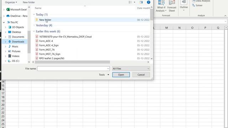Viewport: 228px width, 128px height.
Task: Open the Pictures folder in sidebar
Action: point(14,51)
